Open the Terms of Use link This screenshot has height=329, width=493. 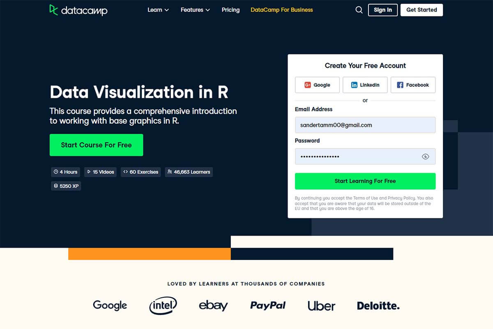365,198
